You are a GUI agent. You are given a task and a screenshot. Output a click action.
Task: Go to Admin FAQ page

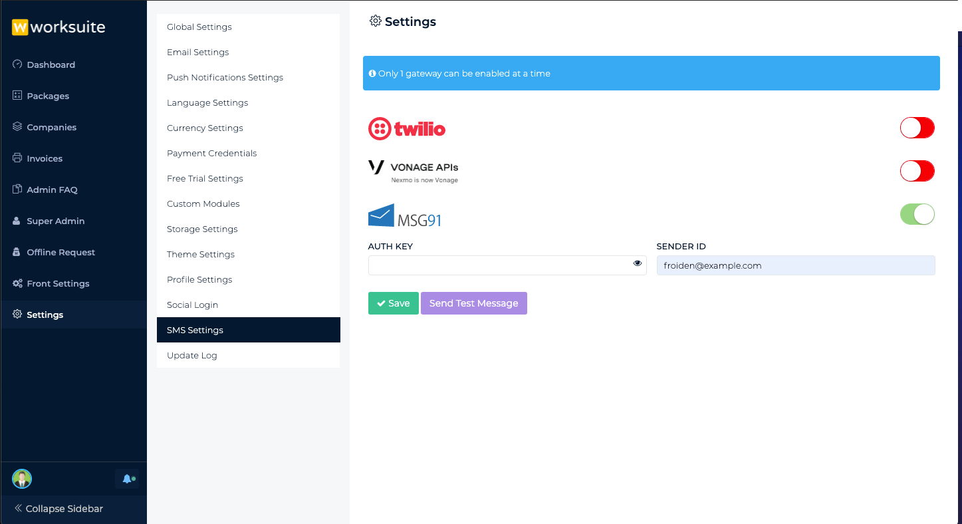coord(53,190)
